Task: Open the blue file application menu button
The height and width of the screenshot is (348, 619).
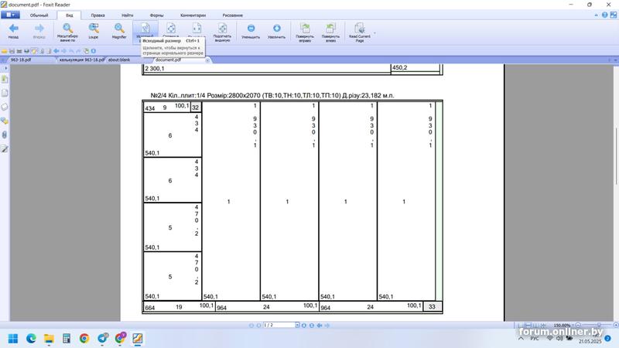Action: 10,15
